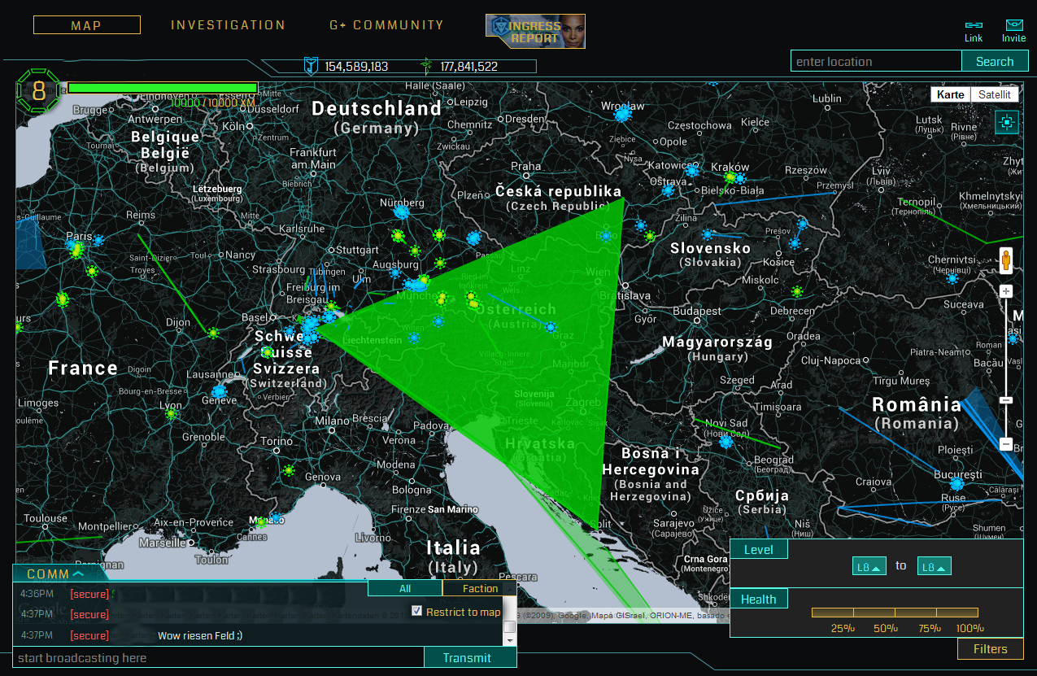Viewport: 1037px width, 676px height.
Task: Click the 4:36PM chat timestamp
Action: point(37,594)
